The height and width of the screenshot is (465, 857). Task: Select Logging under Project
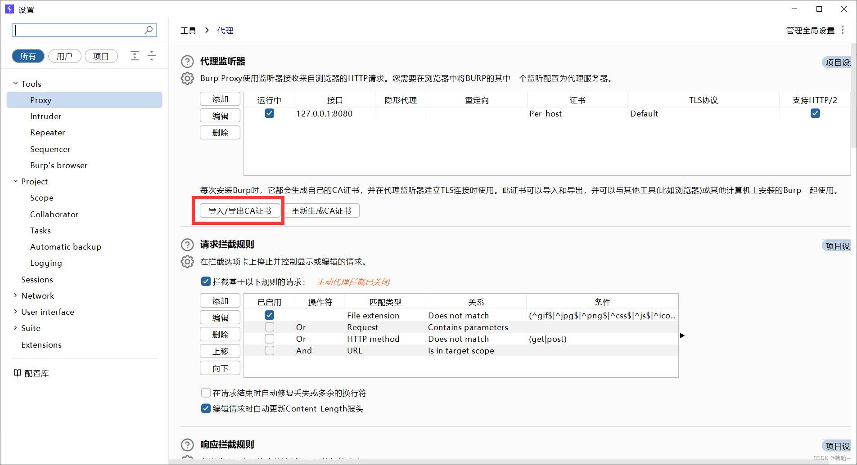[x=46, y=263]
